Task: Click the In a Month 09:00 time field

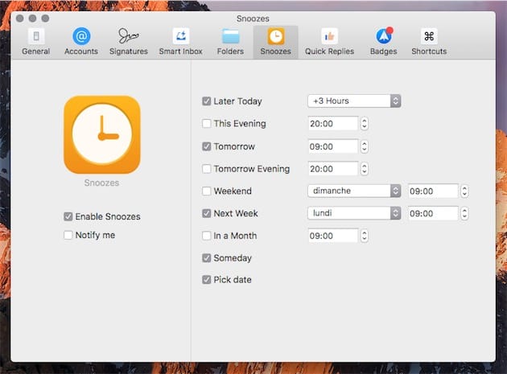Action: [333, 236]
